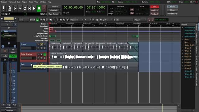Click the MIDI panic exclamation icon

(x=3, y=8)
